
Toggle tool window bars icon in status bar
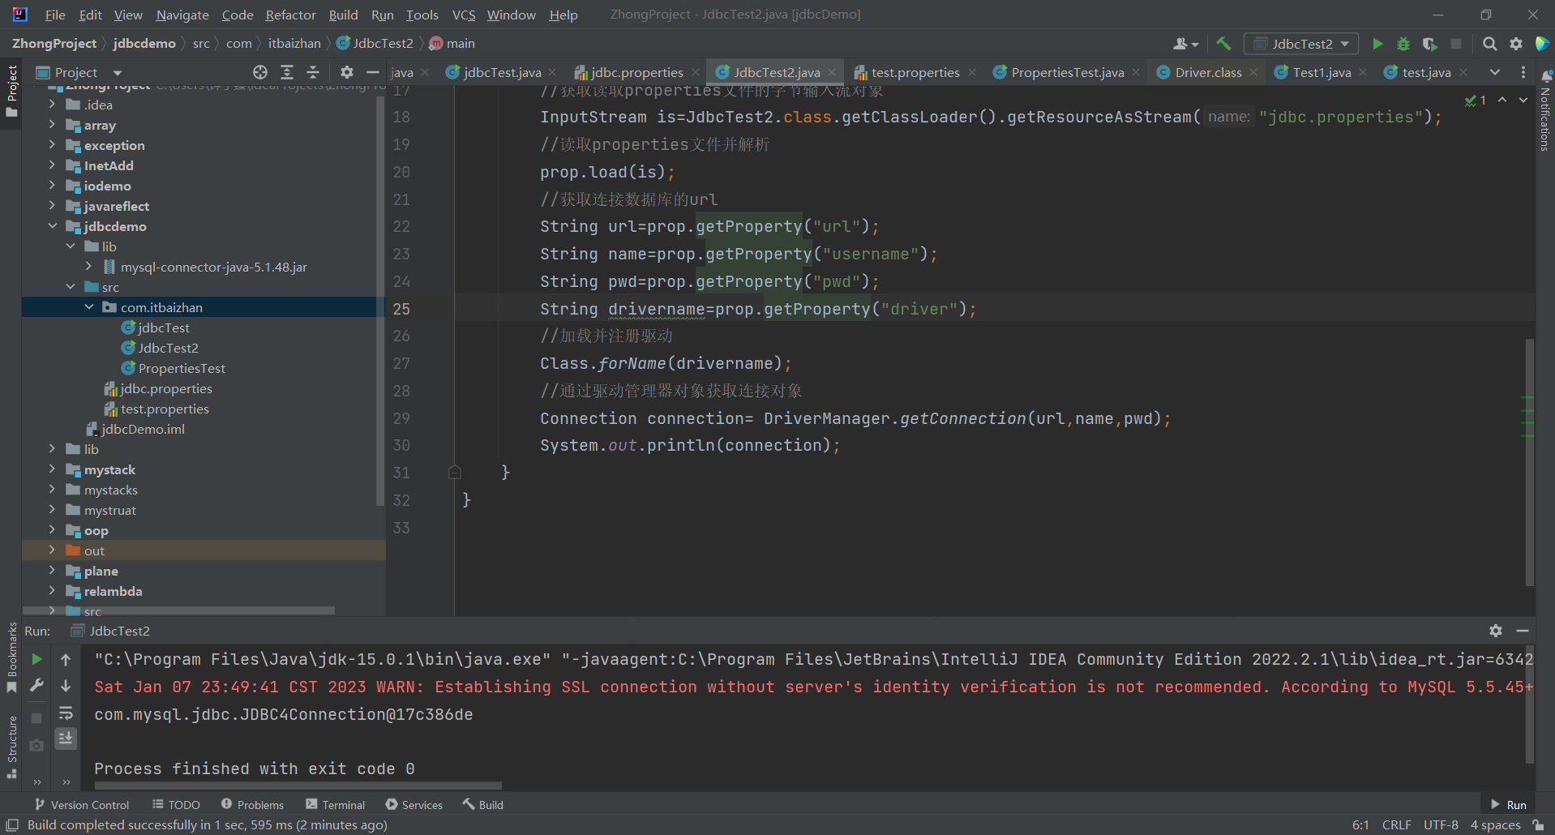[12, 824]
